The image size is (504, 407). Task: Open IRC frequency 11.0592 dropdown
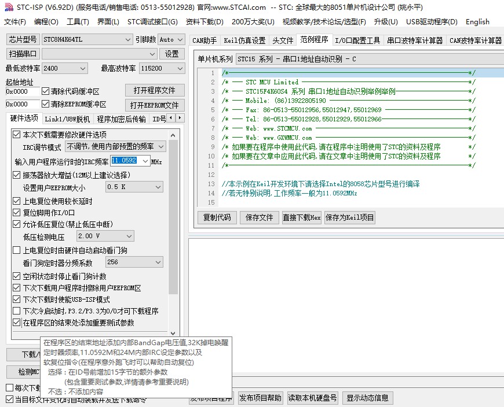(145, 160)
